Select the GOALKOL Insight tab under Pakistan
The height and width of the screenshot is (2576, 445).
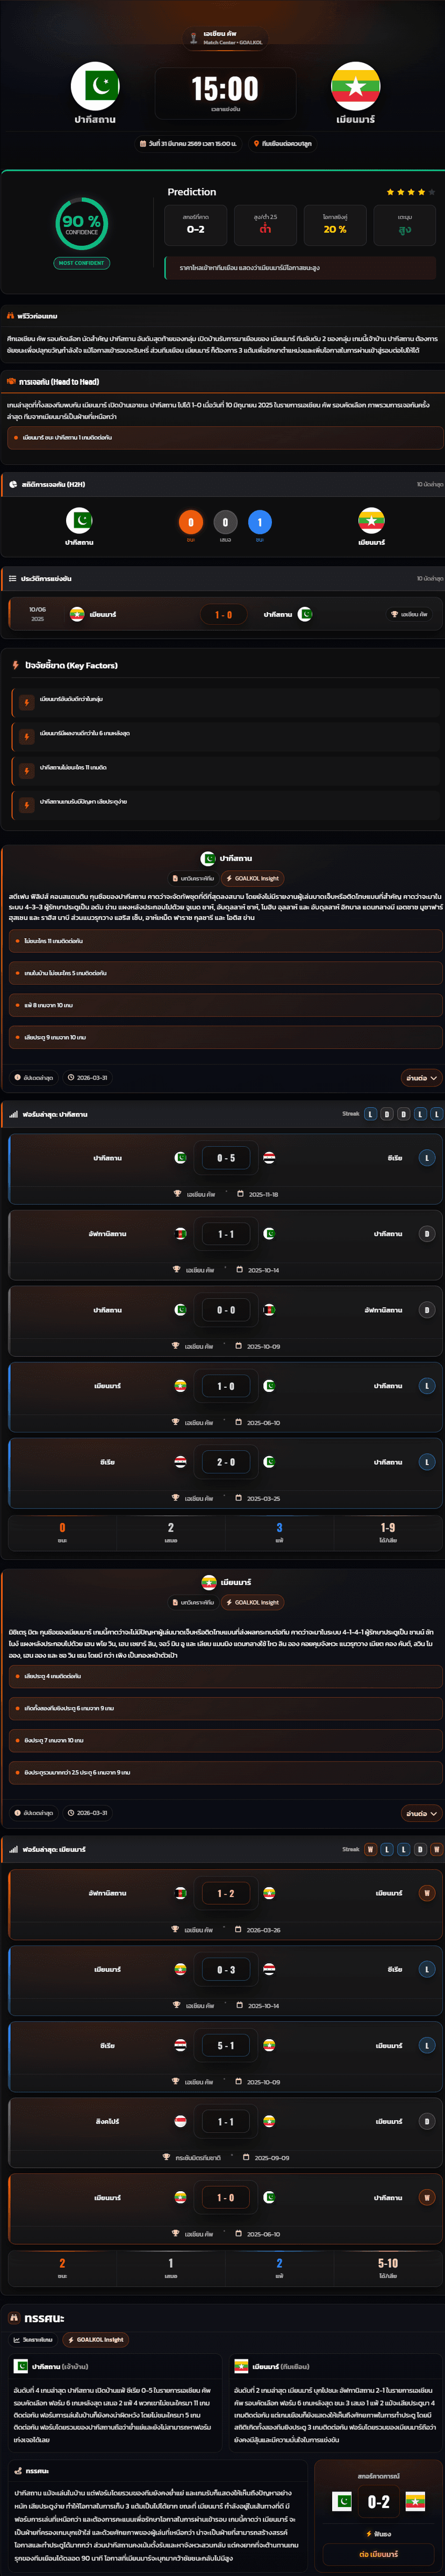click(253, 878)
